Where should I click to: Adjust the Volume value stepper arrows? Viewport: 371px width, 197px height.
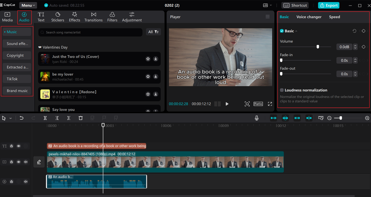[355, 47]
